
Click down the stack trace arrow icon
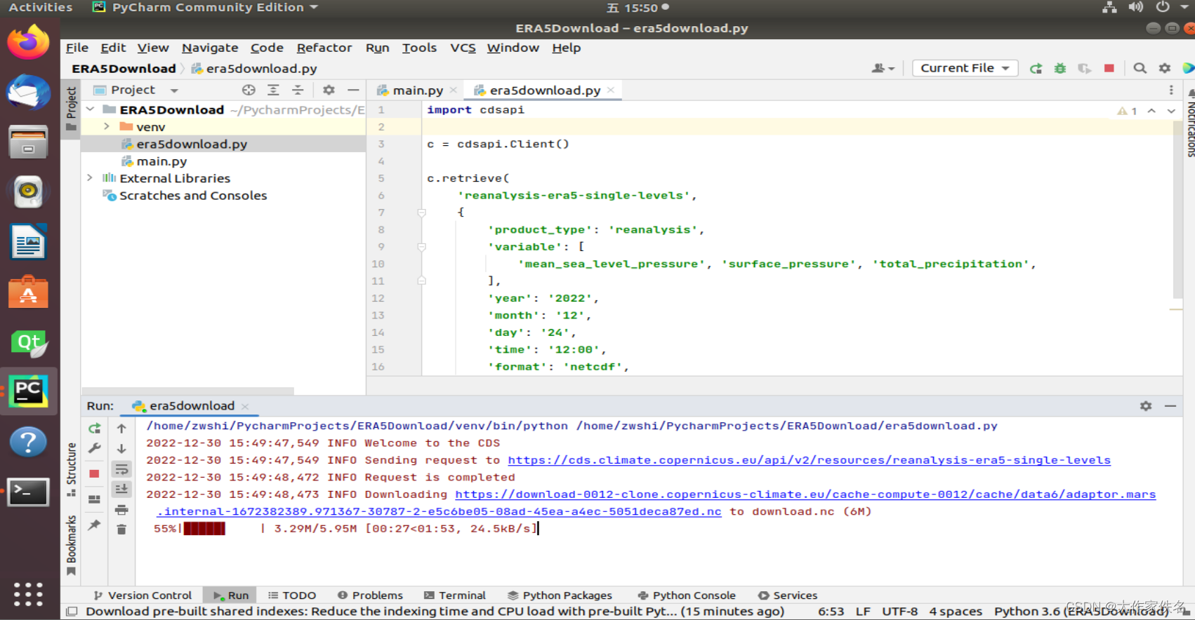pos(121,448)
